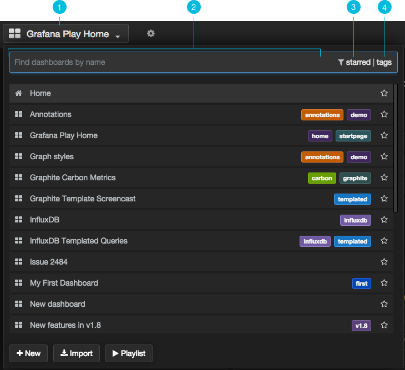This screenshot has width=405, height=370.
Task: Click the first tag
Action: point(361,283)
